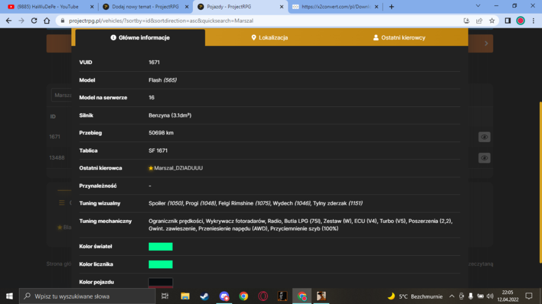Click Flash (565) model value
This screenshot has width=542, height=304.
pos(163,80)
